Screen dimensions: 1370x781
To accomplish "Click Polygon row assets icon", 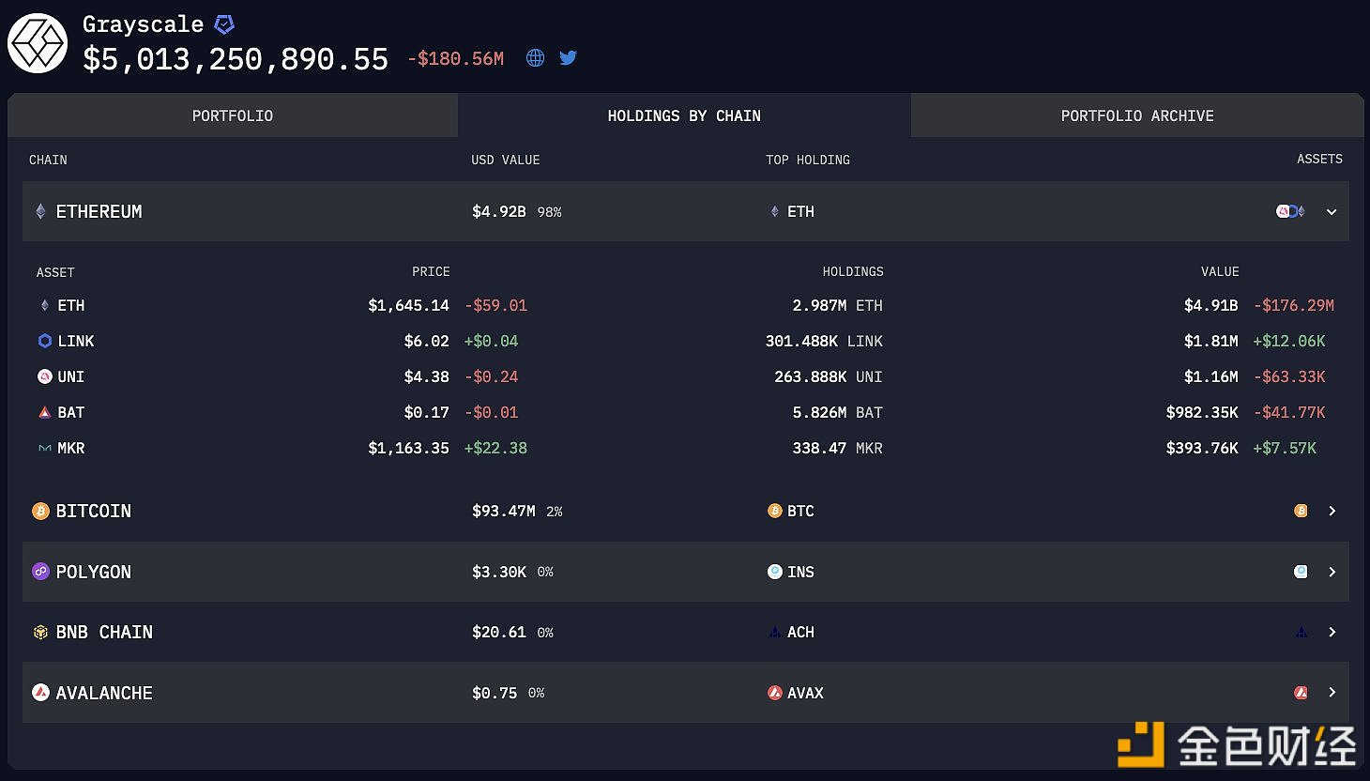I will click(1301, 572).
